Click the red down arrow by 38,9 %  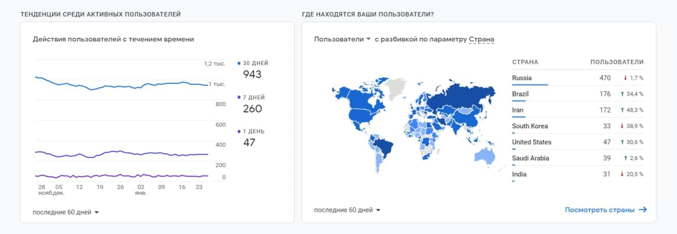pyautogui.click(x=622, y=126)
